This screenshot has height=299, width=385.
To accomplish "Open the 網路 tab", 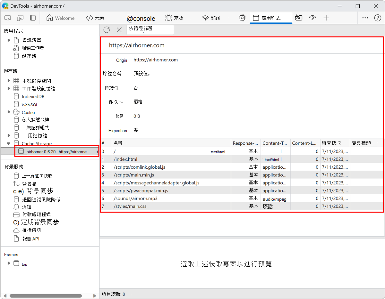I will 211,18.
